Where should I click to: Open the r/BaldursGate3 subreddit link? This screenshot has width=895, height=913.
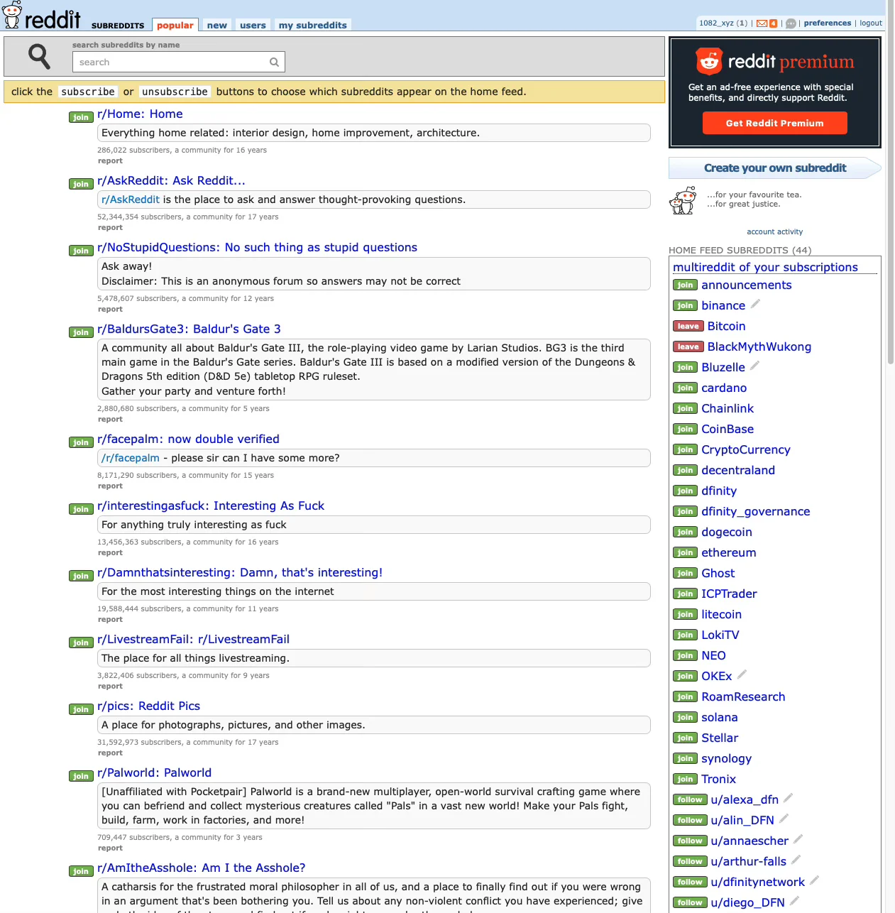pos(189,329)
